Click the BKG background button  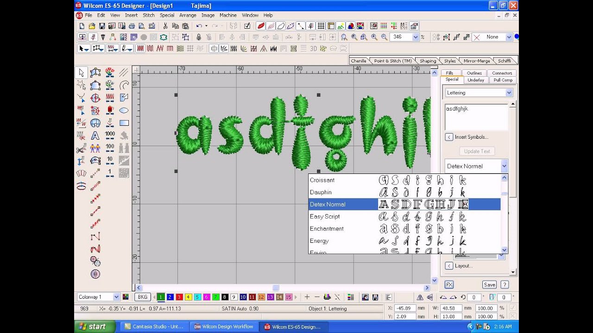coord(143,297)
